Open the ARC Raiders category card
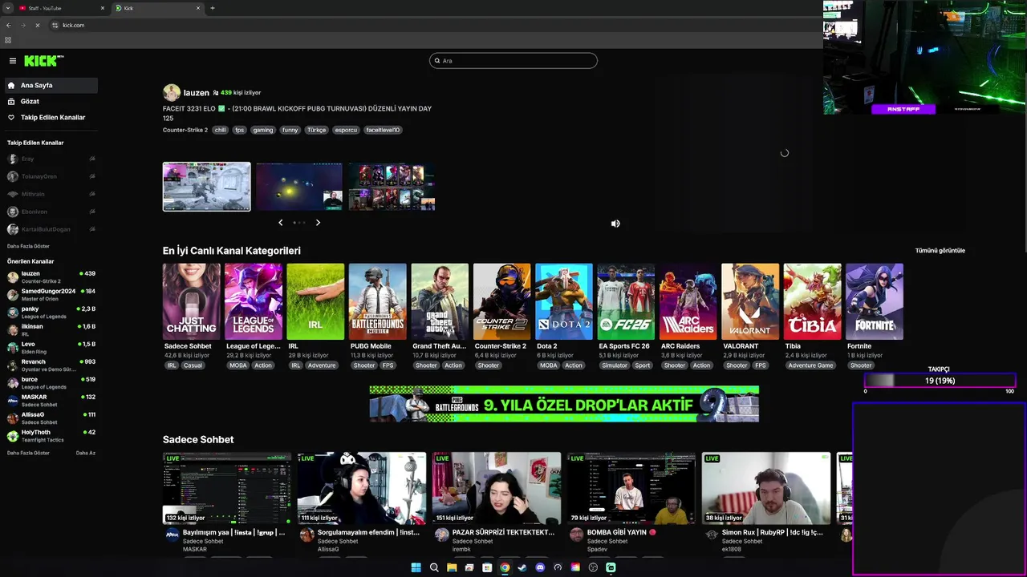Image resolution: width=1027 pixels, height=577 pixels. click(x=688, y=302)
